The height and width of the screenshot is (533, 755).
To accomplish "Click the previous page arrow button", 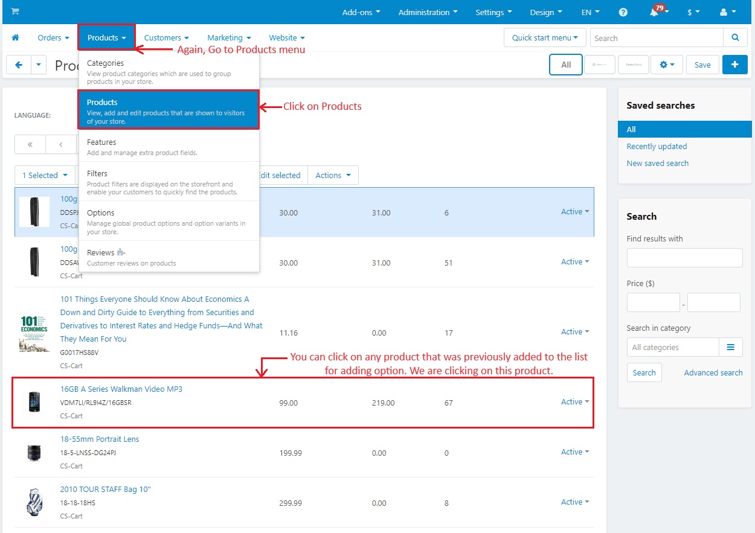I will point(61,145).
